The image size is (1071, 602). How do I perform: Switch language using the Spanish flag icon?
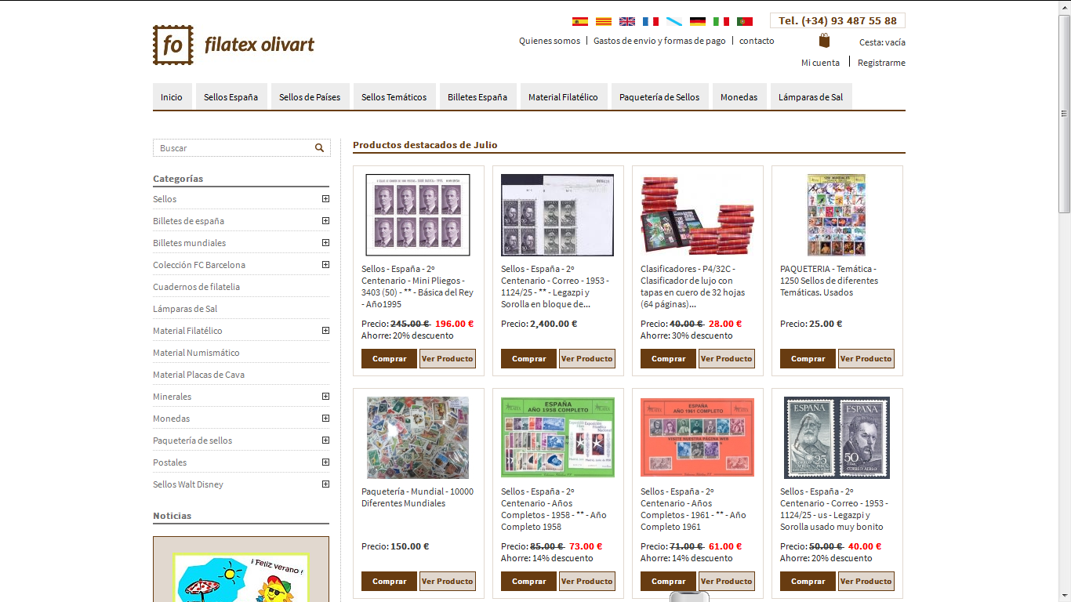[579, 21]
